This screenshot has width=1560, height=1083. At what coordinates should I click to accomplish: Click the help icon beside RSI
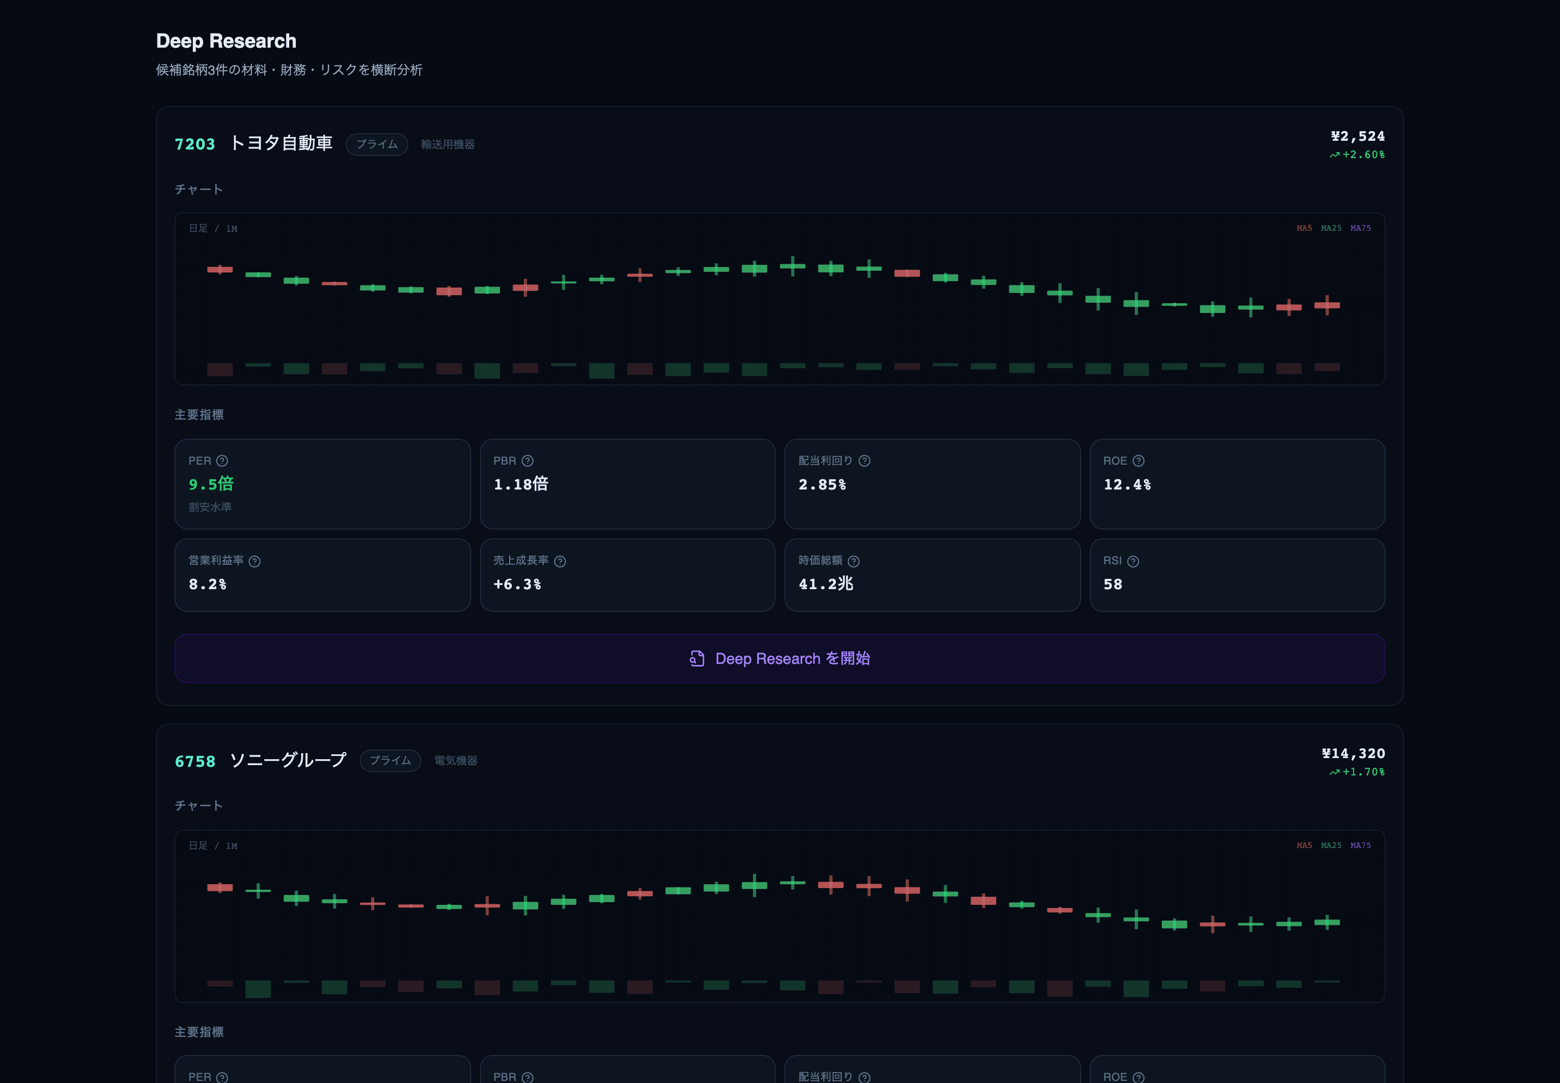pyautogui.click(x=1133, y=561)
